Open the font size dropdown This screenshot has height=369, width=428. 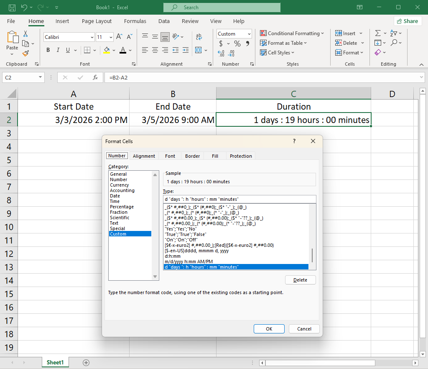(x=111, y=37)
